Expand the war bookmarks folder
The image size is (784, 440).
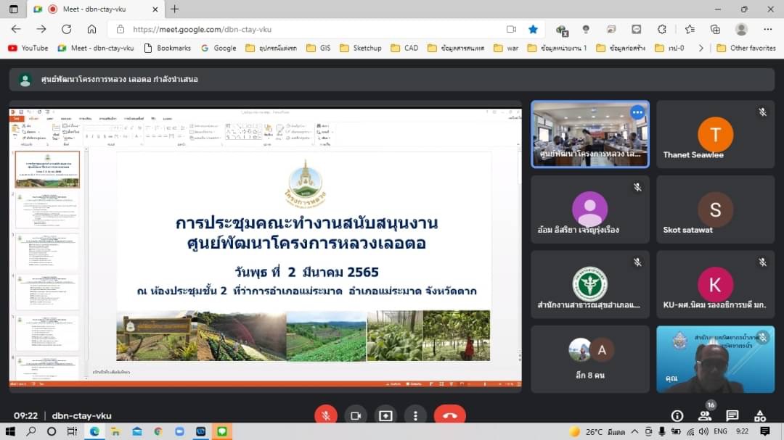click(506, 48)
